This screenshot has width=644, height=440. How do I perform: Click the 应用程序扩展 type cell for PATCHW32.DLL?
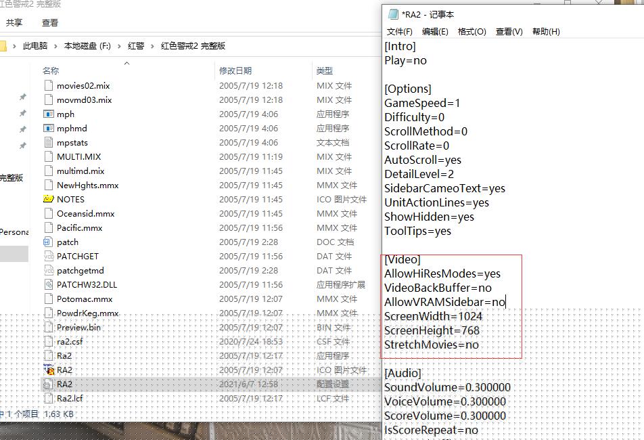[341, 285]
